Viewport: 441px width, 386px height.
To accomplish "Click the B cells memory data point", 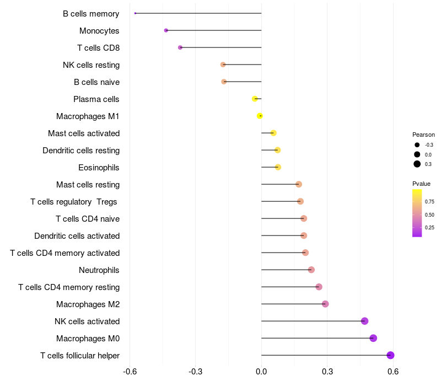I will pyautogui.click(x=135, y=13).
